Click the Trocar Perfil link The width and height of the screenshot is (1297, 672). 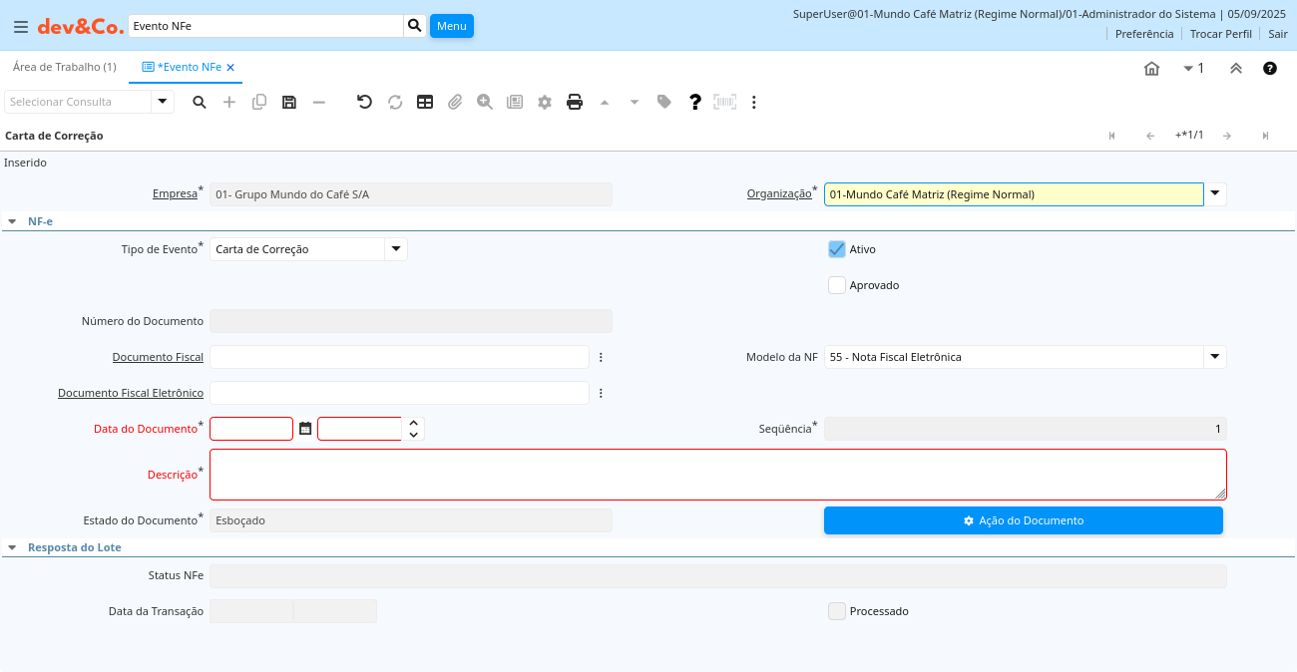pos(1220,34)
